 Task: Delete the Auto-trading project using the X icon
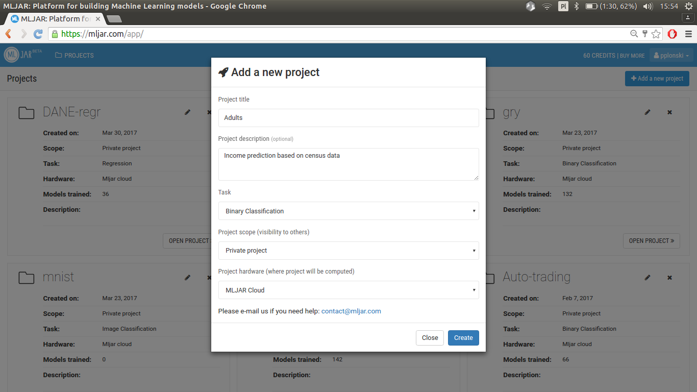click(670, 278)
